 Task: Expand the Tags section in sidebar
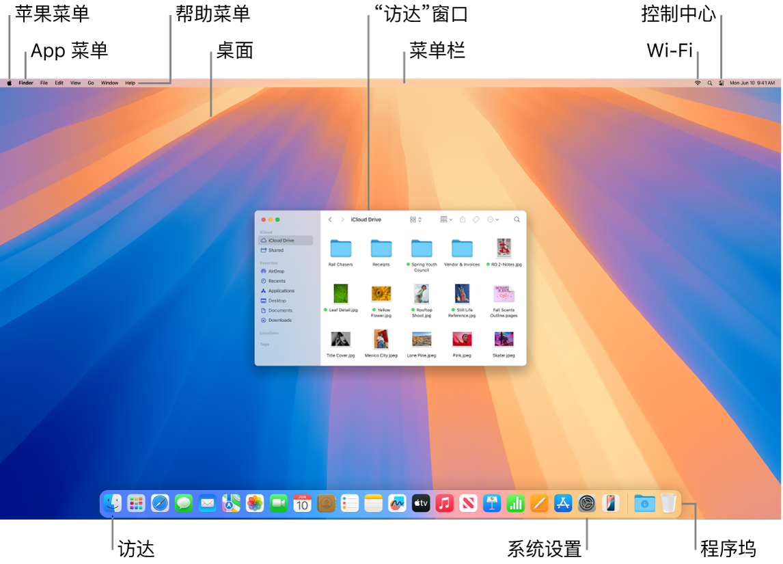264,344
